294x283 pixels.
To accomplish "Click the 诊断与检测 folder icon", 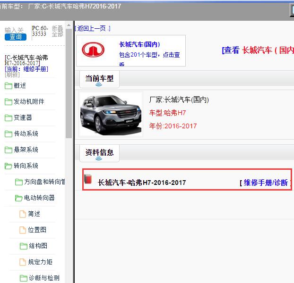I will point(24,278).
